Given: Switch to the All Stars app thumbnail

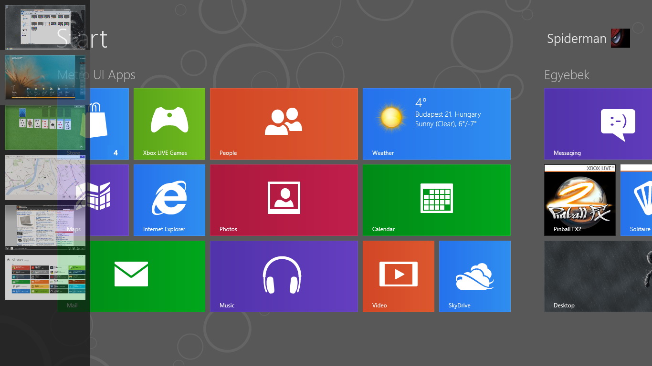Looking at the screenshot, I should pos(45,277).
